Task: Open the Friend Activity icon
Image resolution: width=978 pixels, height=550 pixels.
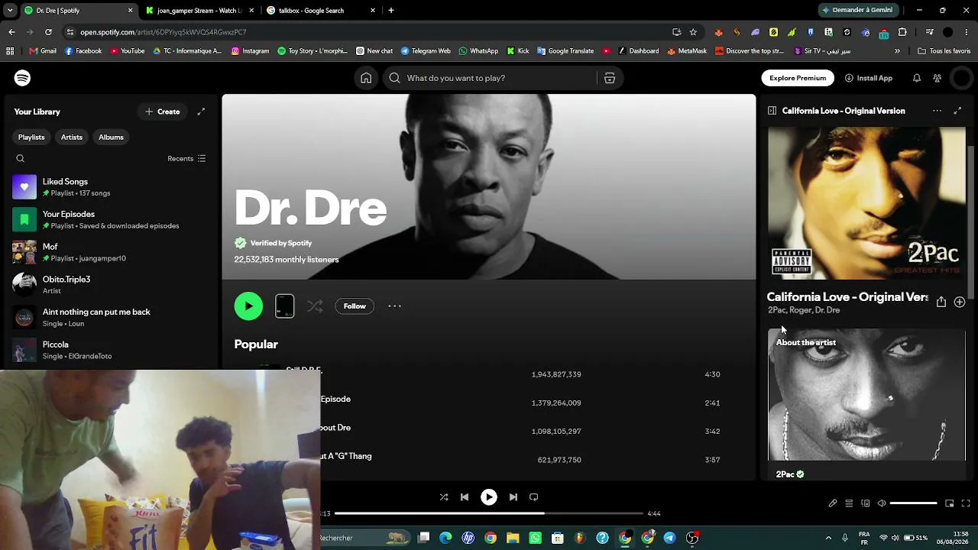Action: tap(938, 78)
